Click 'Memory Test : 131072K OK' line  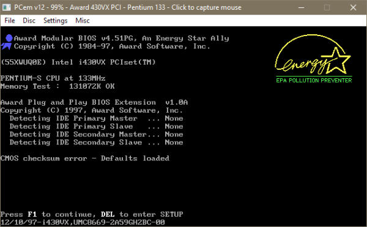click(57, 86)
